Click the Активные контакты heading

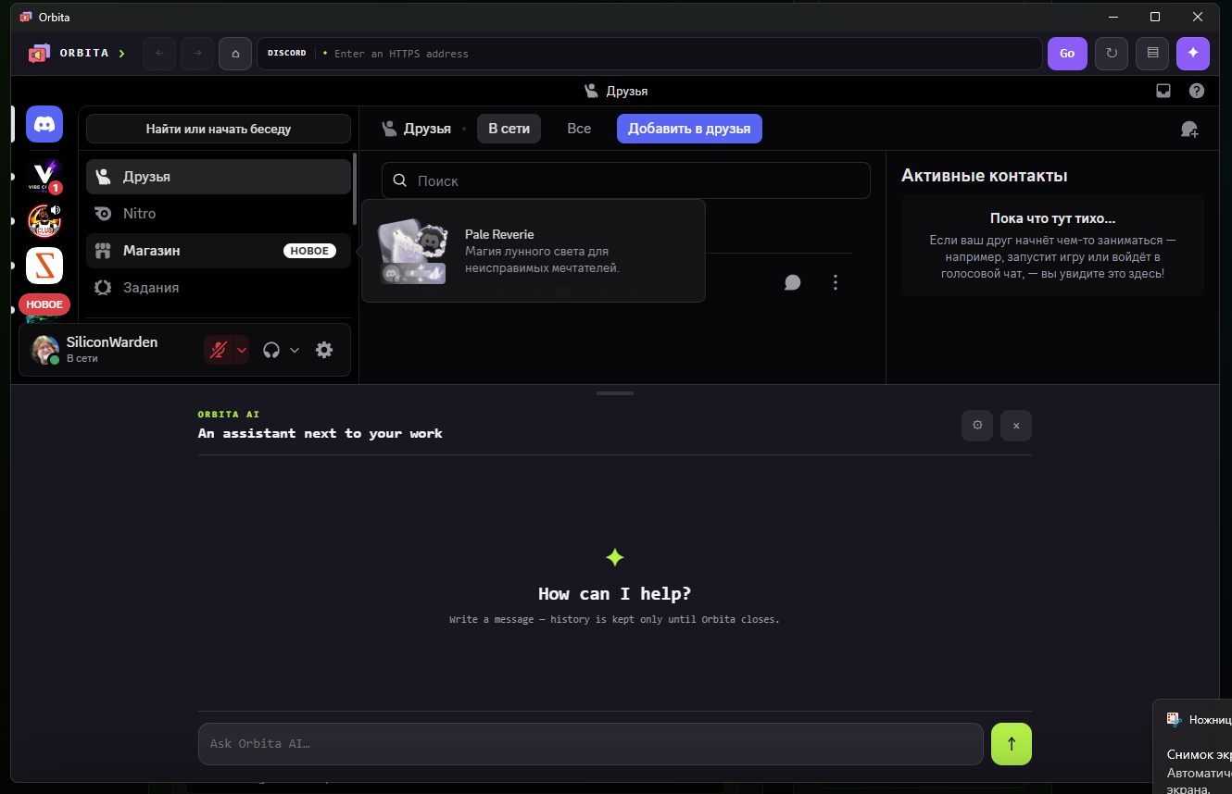[985, 176]
